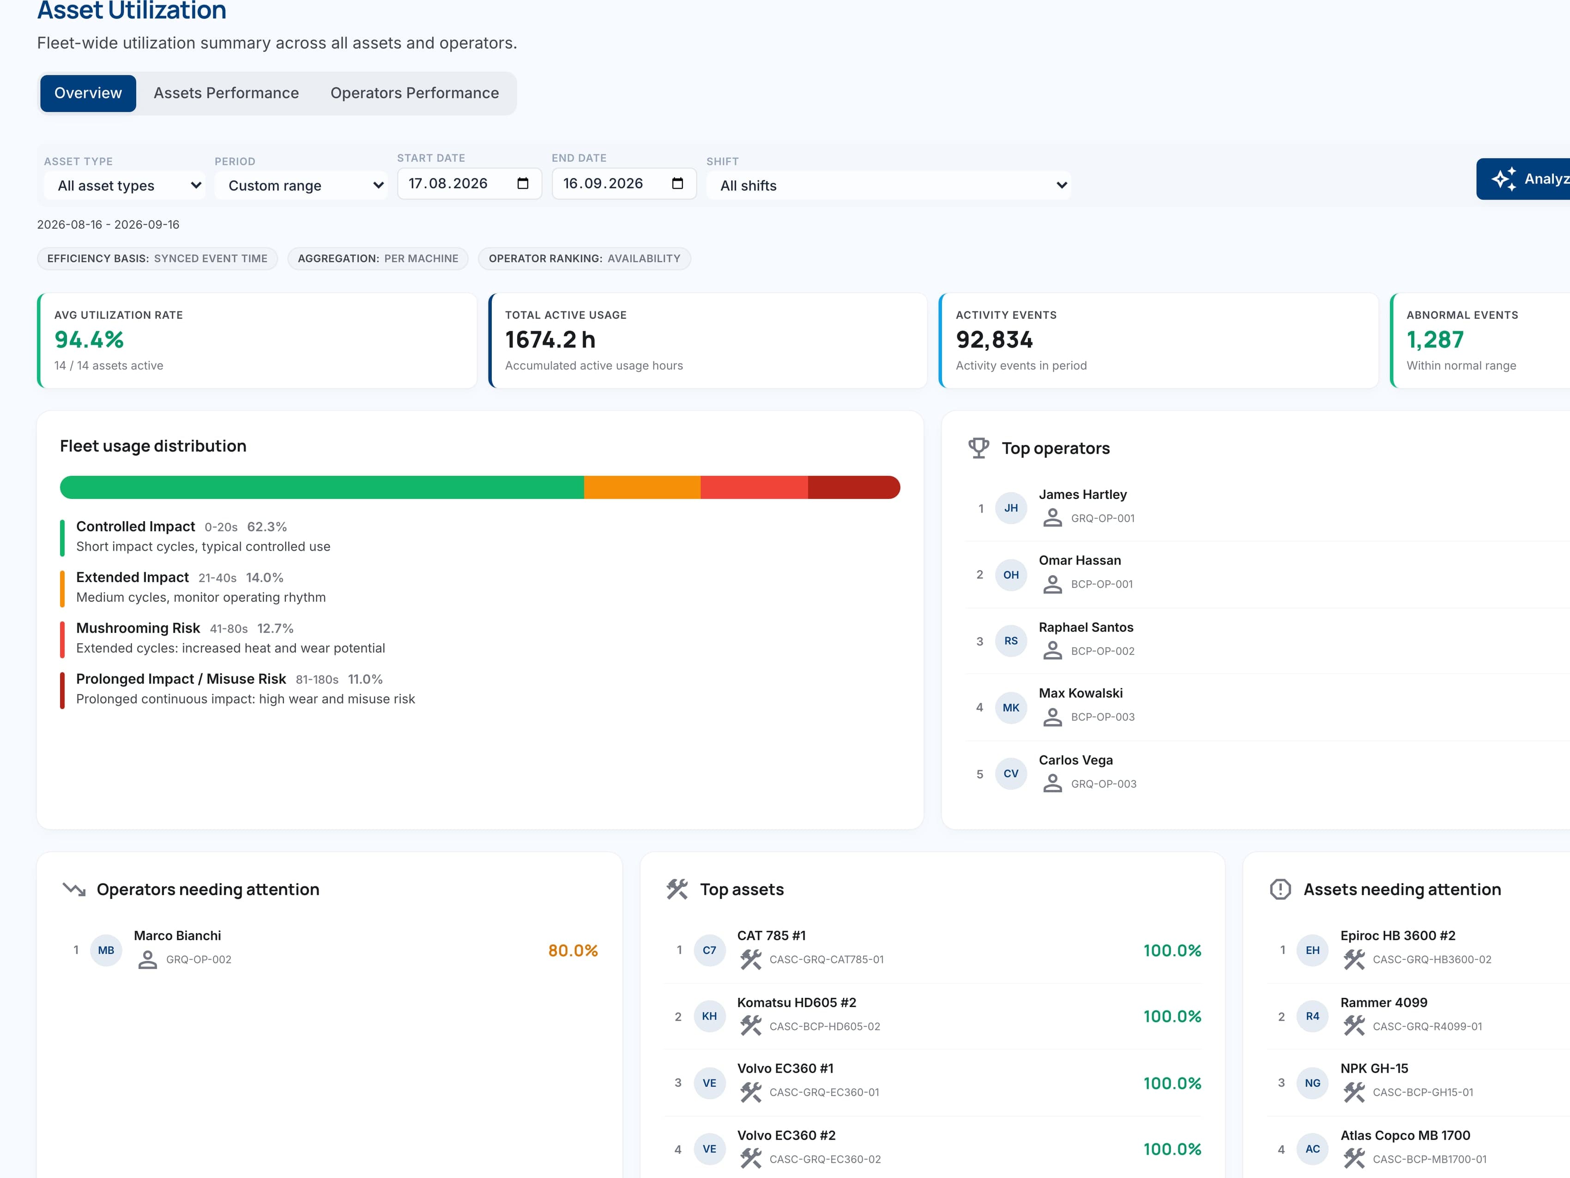
Task: Open the Overview tab
Action: (x=88, y=93)
